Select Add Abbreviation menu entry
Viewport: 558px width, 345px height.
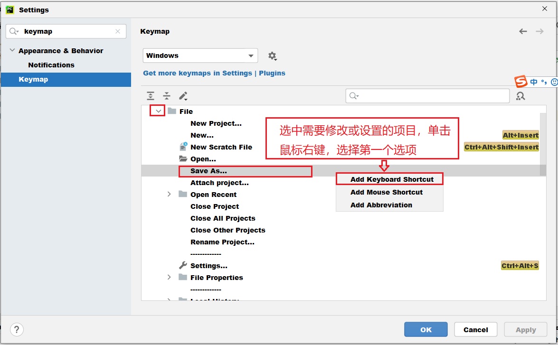click(381, 205)
